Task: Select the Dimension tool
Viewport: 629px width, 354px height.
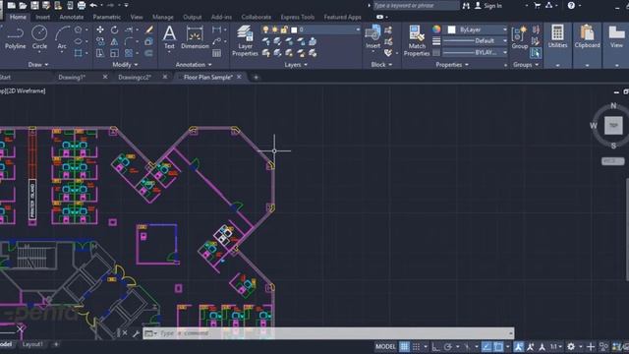Action: (195, 37)
